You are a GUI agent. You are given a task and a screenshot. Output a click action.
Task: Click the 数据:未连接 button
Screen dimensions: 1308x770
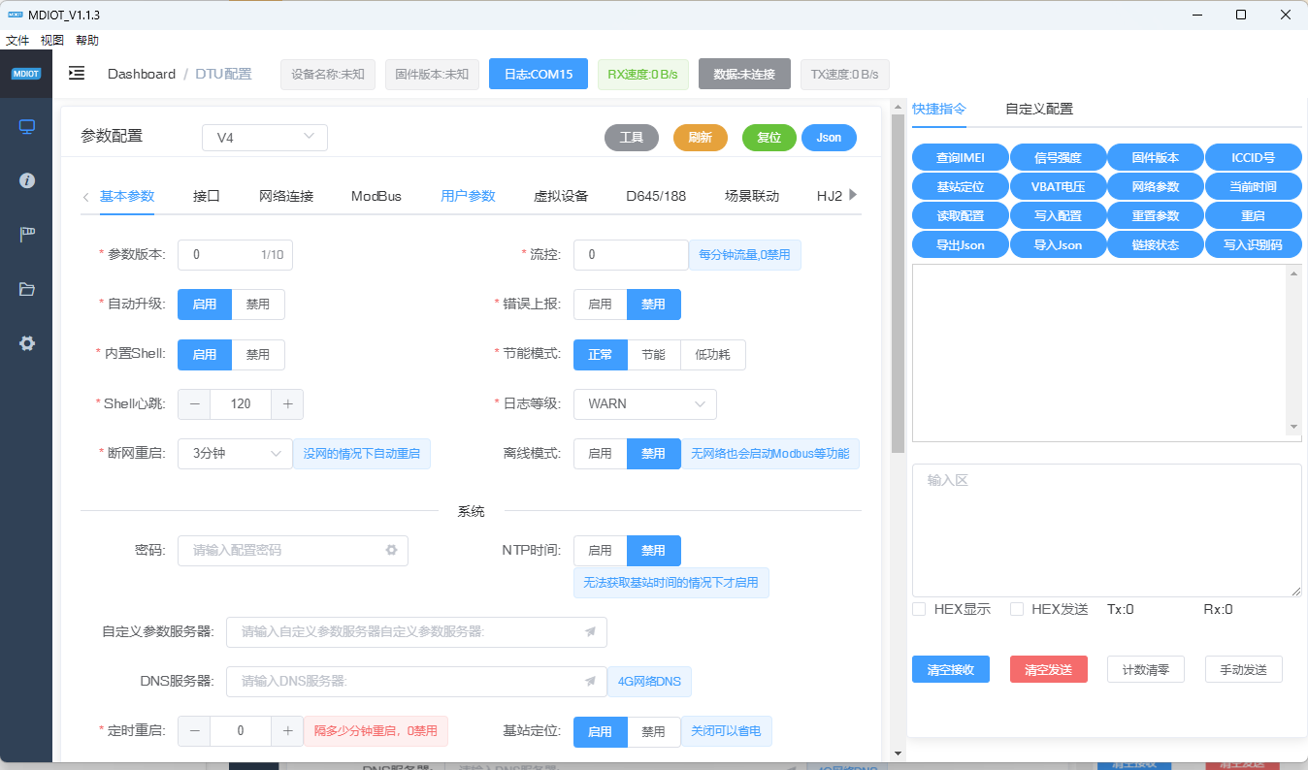tap(744, 75)
